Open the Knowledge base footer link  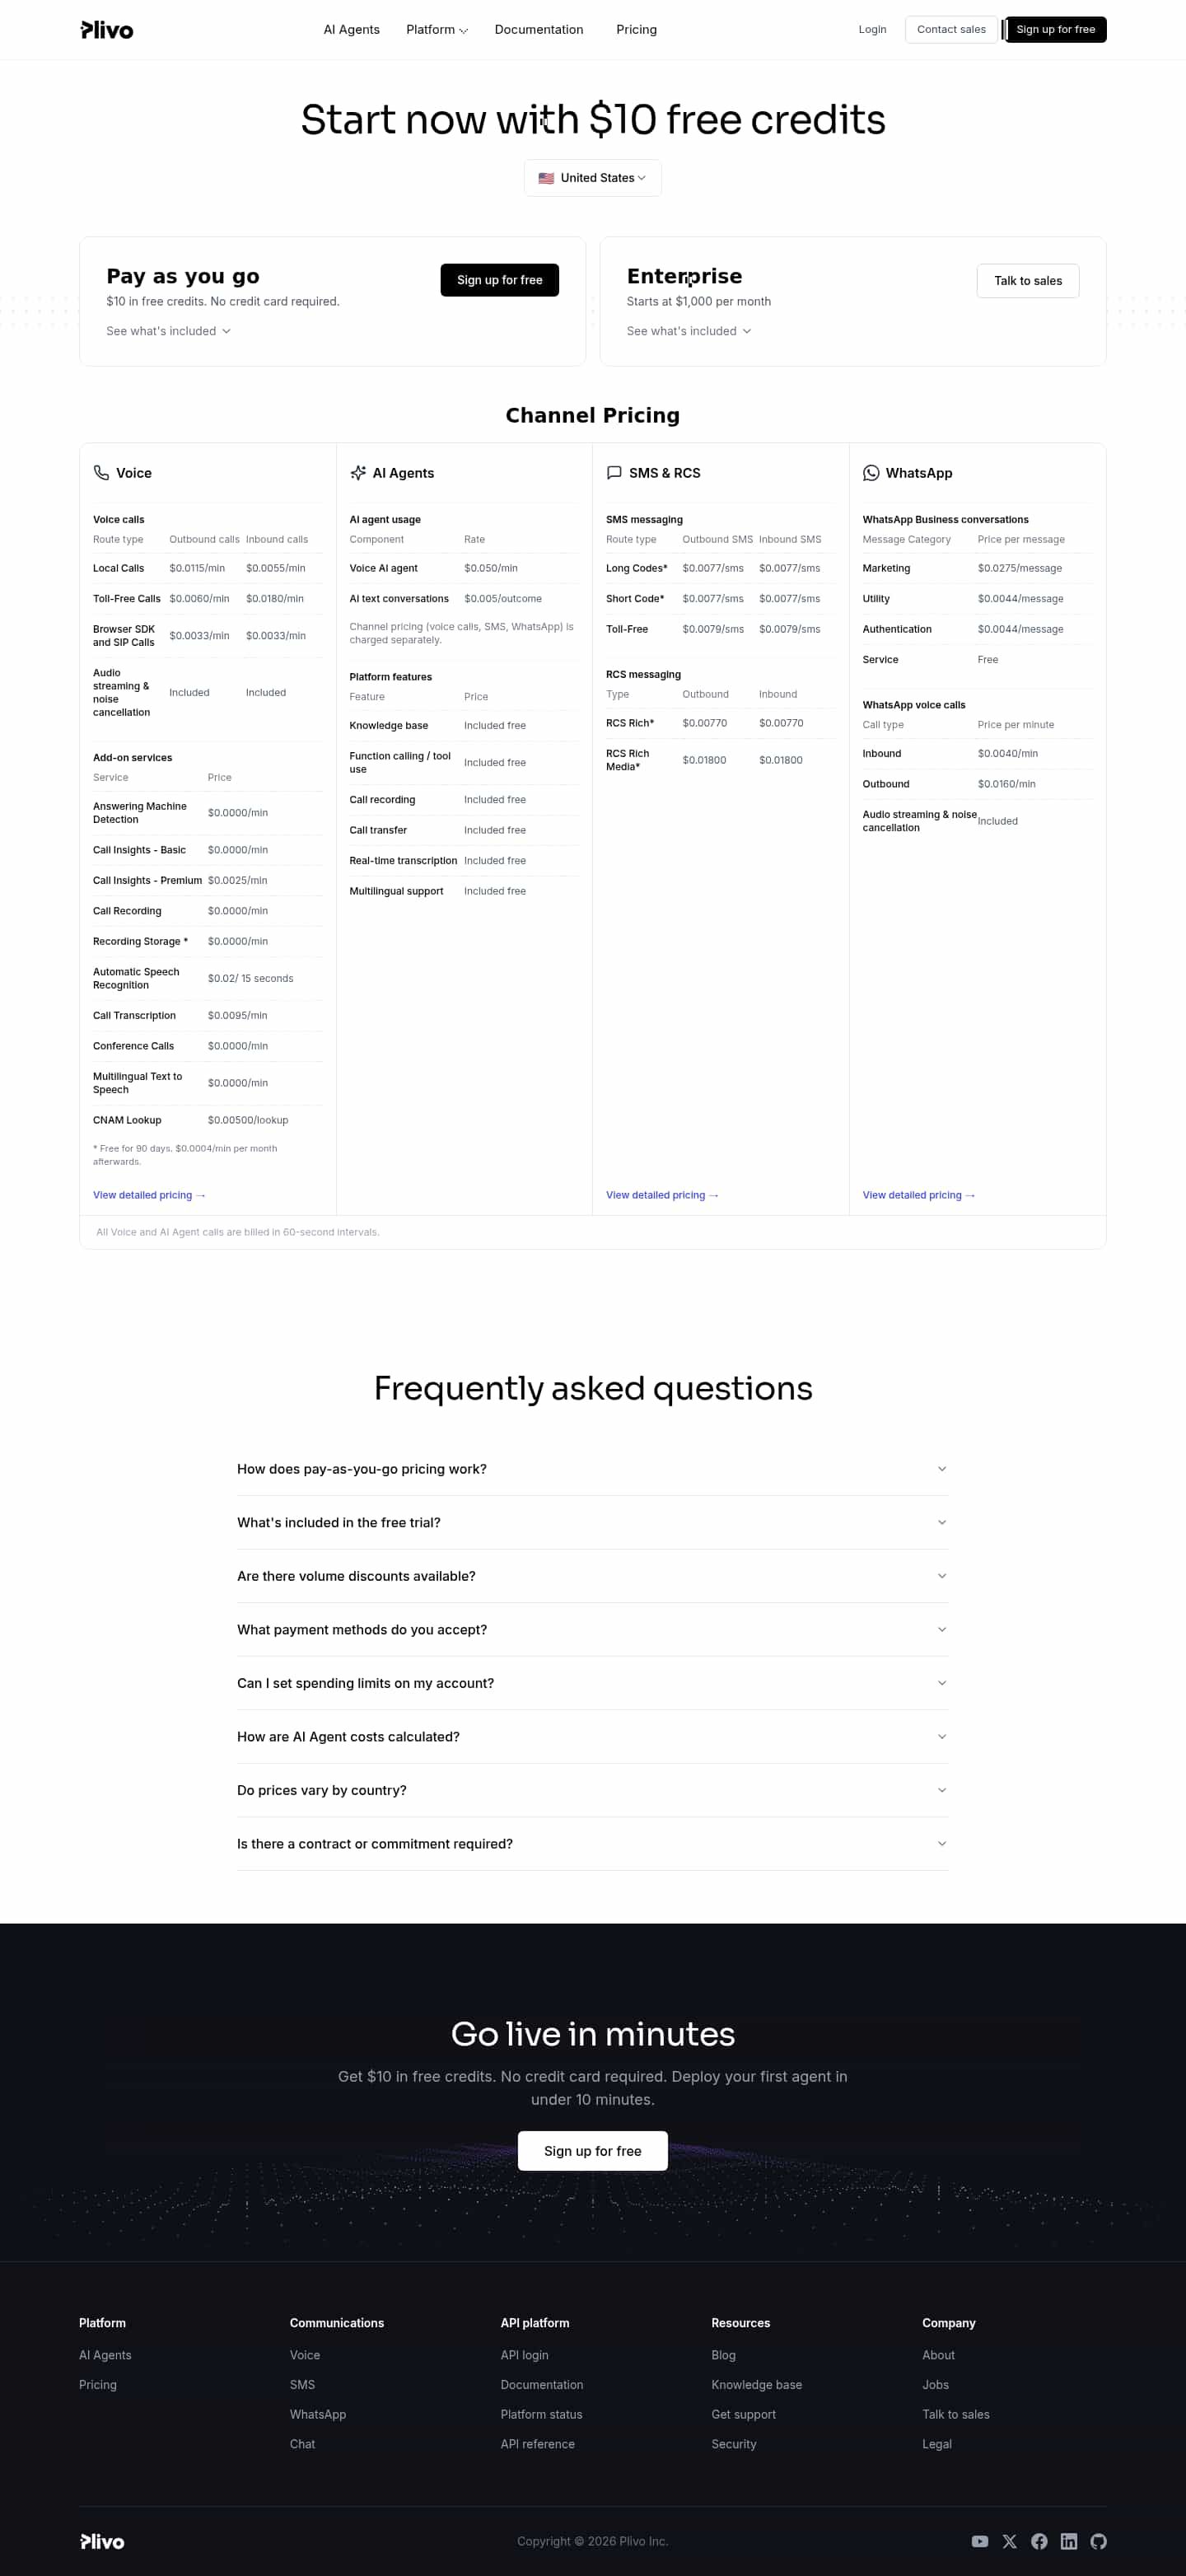point(756,2385)
